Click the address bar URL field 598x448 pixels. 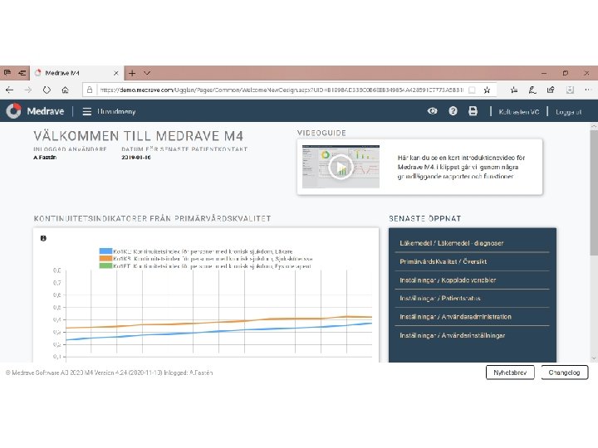pyautogui.click(x=282, y=90)
